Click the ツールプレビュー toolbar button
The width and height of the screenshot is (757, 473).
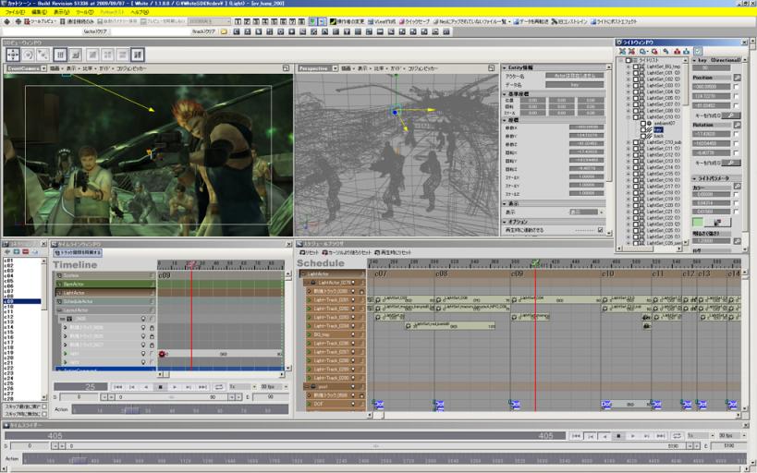tap(37, 21)
